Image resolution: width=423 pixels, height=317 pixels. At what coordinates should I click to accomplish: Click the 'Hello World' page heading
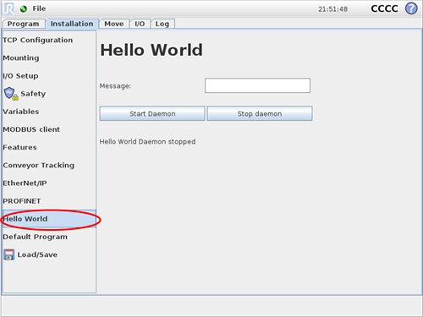click(151, 50)
